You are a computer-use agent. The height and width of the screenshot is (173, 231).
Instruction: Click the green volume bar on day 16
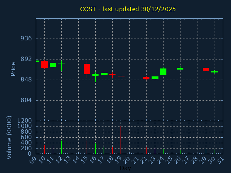pos(95,149)
